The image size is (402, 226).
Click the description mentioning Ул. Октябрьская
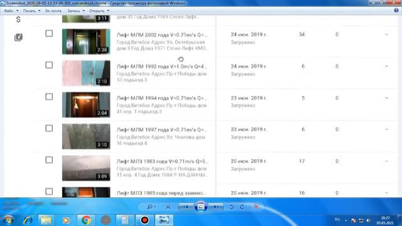(x=163, y=45)
